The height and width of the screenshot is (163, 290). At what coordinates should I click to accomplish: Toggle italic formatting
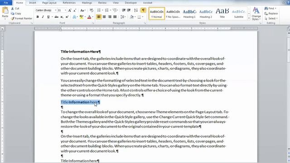click(x=43, y=17)
